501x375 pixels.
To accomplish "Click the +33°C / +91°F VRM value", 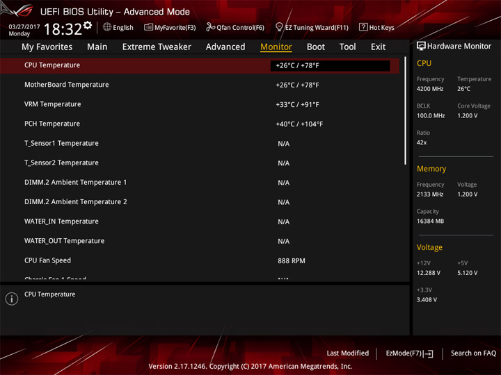I will (298, 105).
